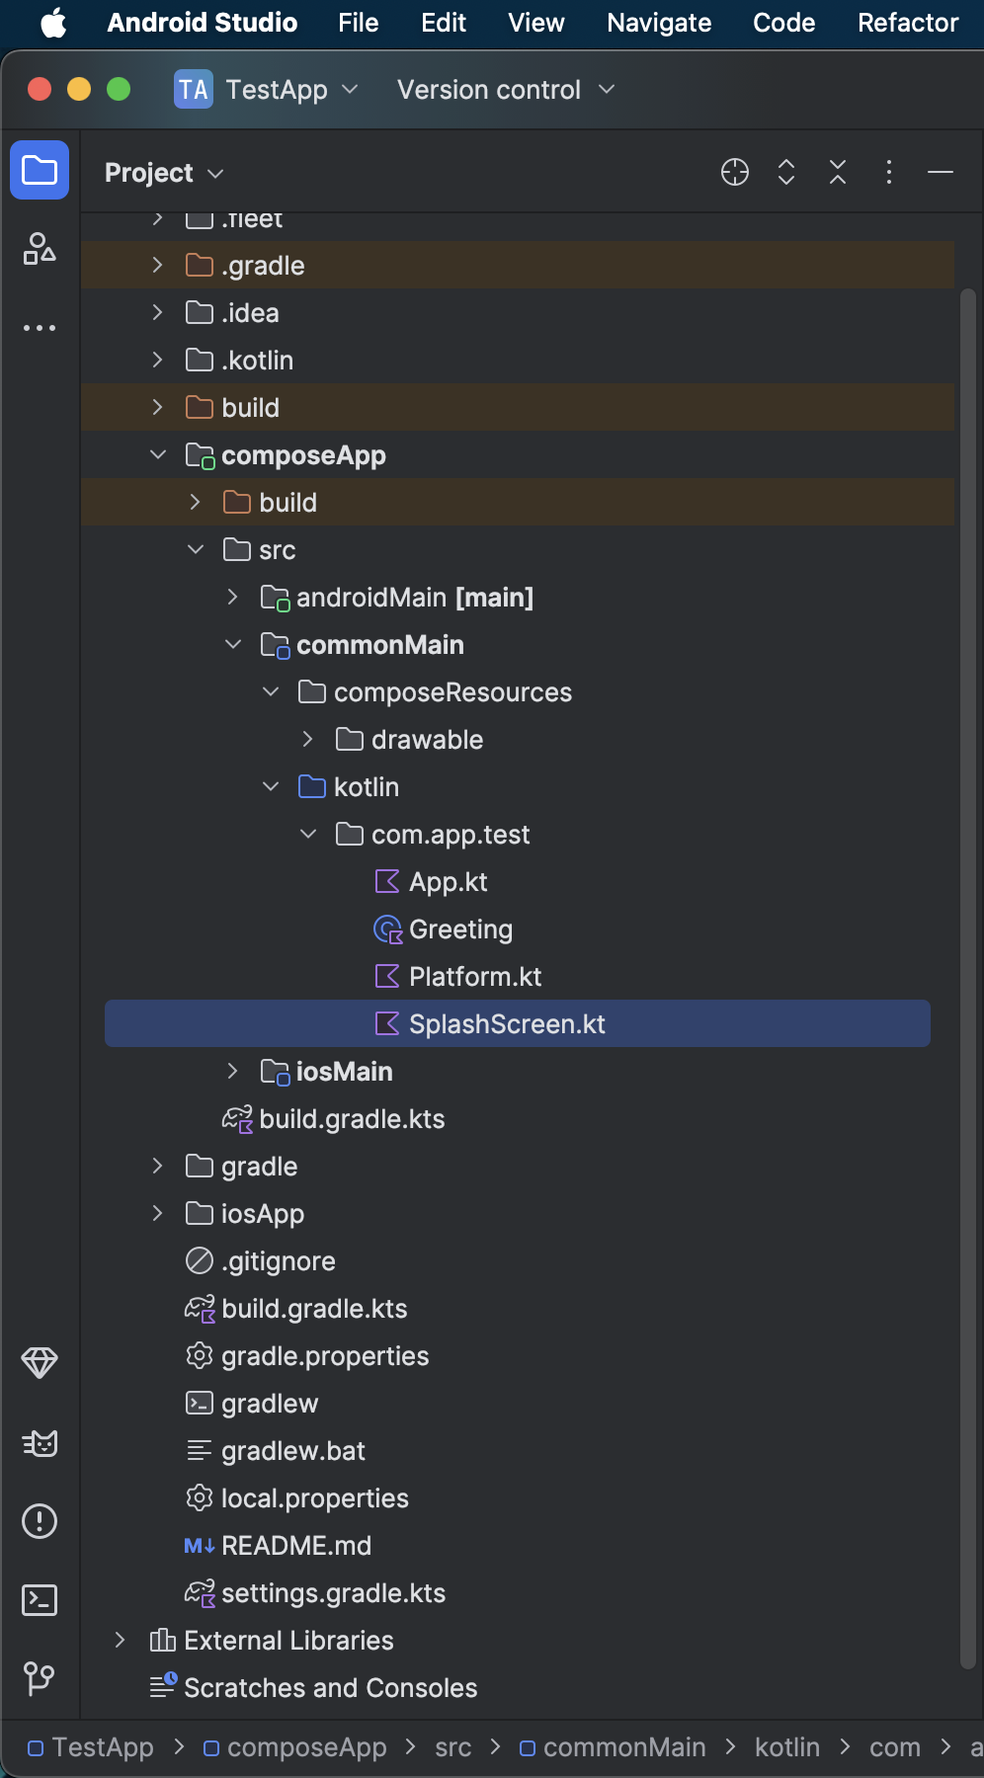This screenshot has height=1778, width=984.
Task: Open the Resource Manager sidebar icon
Action: [40, 248]
